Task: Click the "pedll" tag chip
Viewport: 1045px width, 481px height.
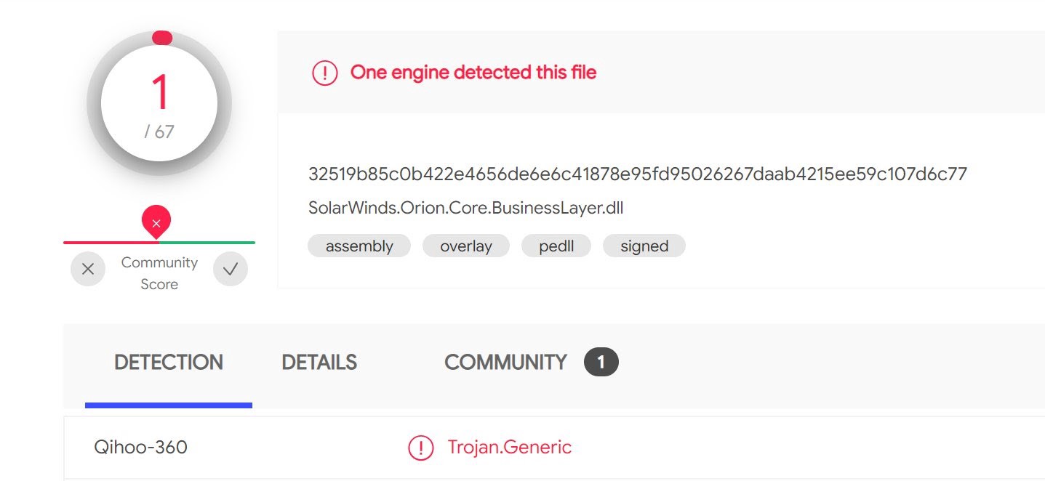Action: [556, 246]
